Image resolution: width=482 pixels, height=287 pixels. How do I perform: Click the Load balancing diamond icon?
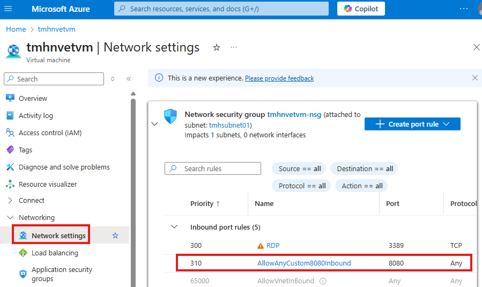(23, 253)
